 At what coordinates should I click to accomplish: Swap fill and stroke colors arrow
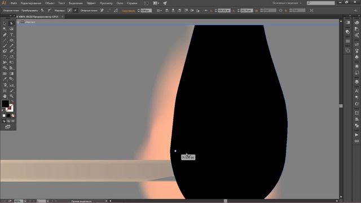[12, 101]
